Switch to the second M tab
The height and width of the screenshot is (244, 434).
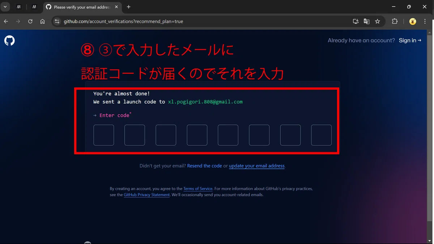[34, 7]
